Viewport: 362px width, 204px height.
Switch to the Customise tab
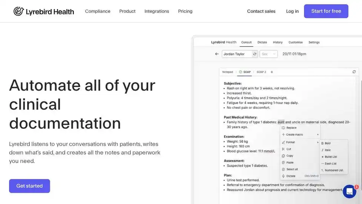[296, 42]
